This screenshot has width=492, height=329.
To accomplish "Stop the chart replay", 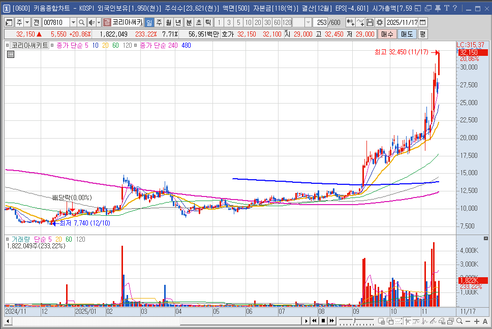I will [x=323, y=321].
